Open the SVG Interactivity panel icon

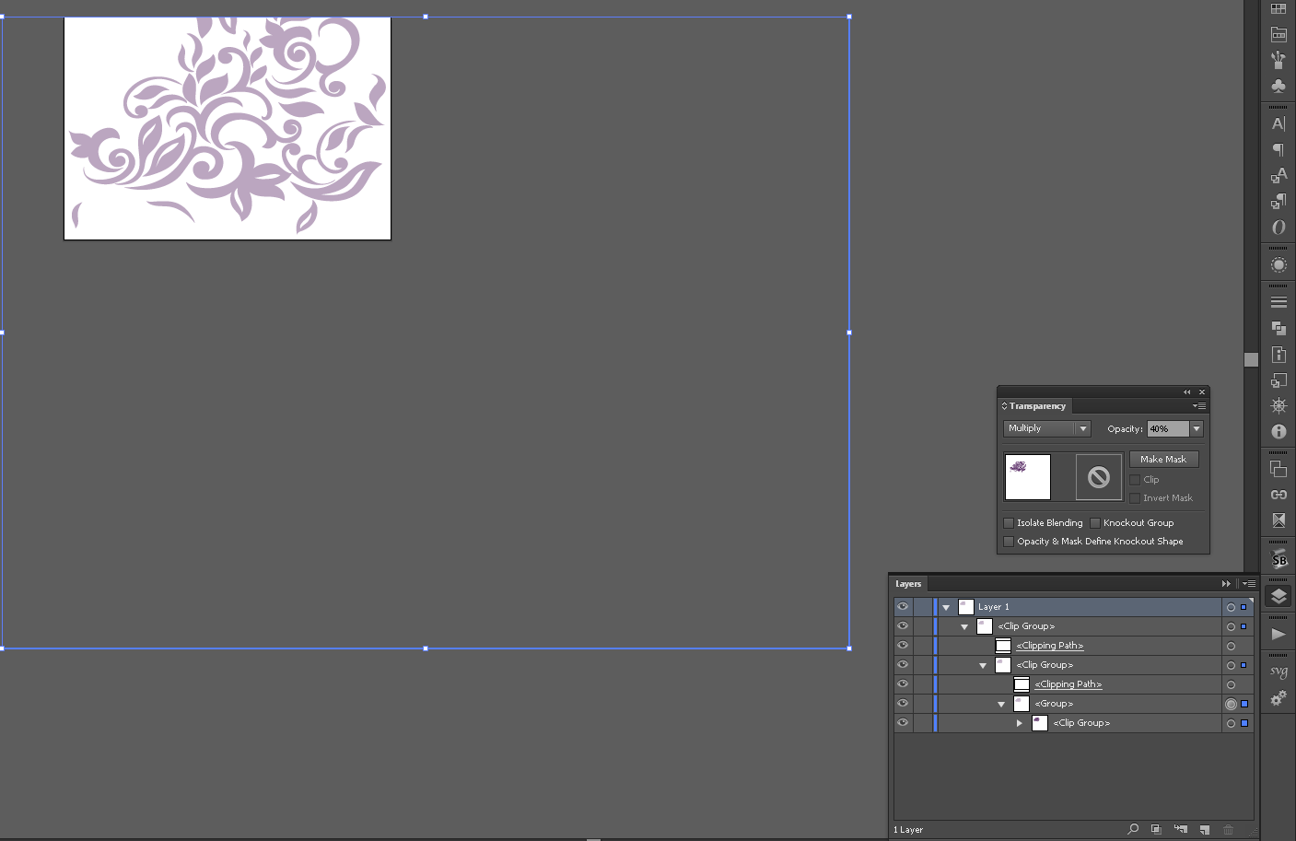coord(1278,672)
